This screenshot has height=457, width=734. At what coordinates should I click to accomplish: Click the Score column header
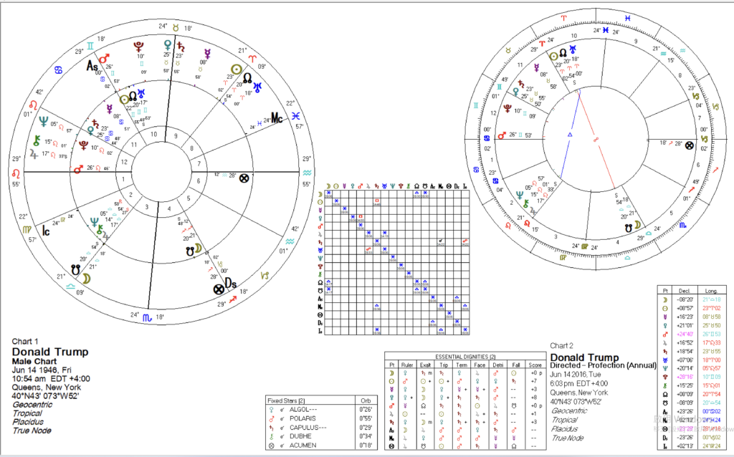[x=534, y=364]
